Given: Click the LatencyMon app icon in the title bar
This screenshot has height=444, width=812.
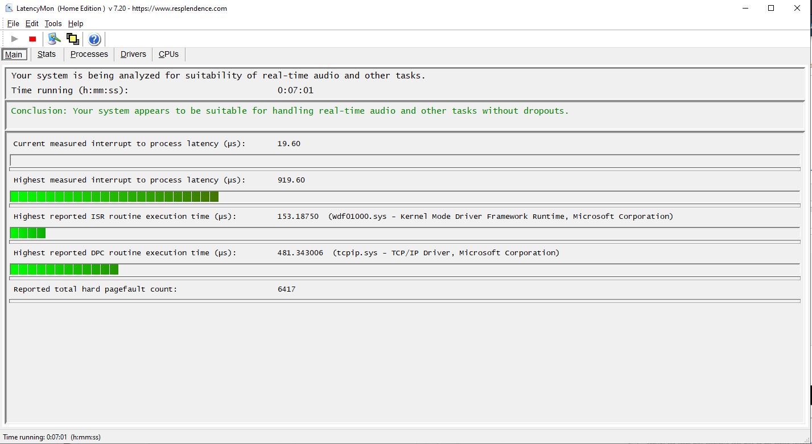Looking at the screenshot, I should point(10,9).
